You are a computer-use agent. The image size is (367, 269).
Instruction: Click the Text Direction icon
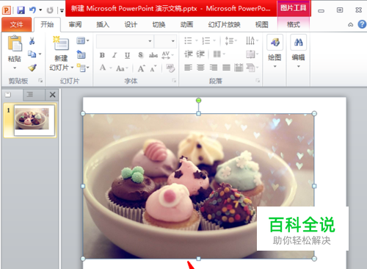(x=250, y=40)
